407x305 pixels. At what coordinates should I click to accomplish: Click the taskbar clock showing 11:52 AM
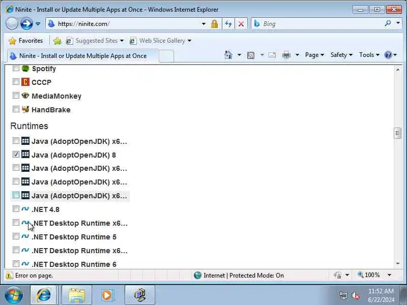point(381,295)
